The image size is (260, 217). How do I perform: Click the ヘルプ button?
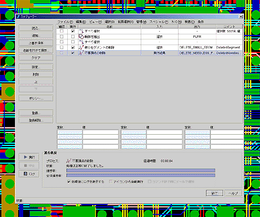pos(233,193)
